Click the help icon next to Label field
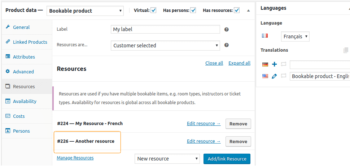Screen dimensions: 350x167 click(x=226, y=29)
